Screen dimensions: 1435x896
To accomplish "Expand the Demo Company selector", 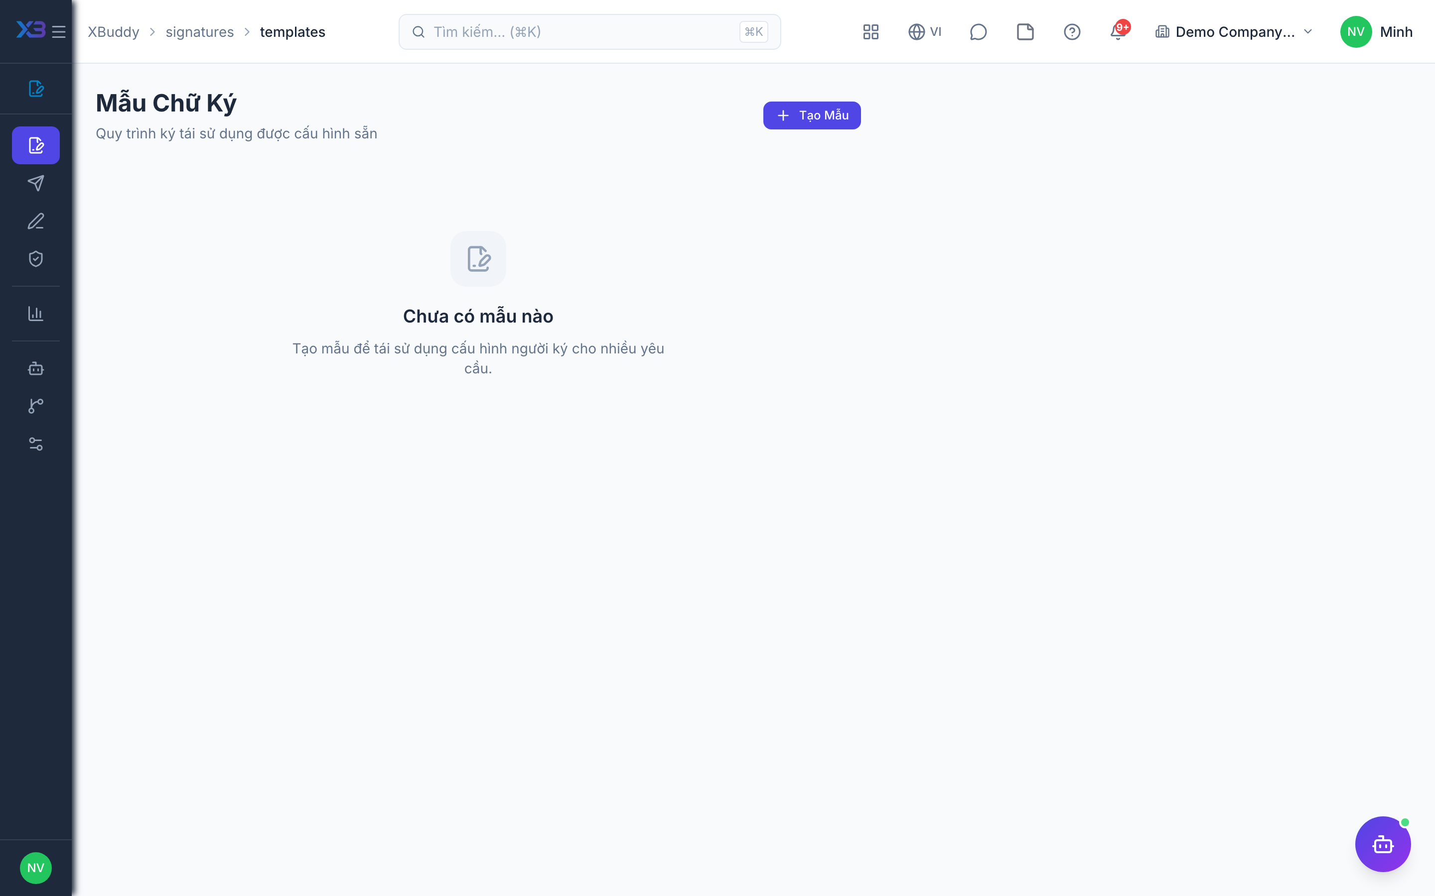I will point(1234,32).
